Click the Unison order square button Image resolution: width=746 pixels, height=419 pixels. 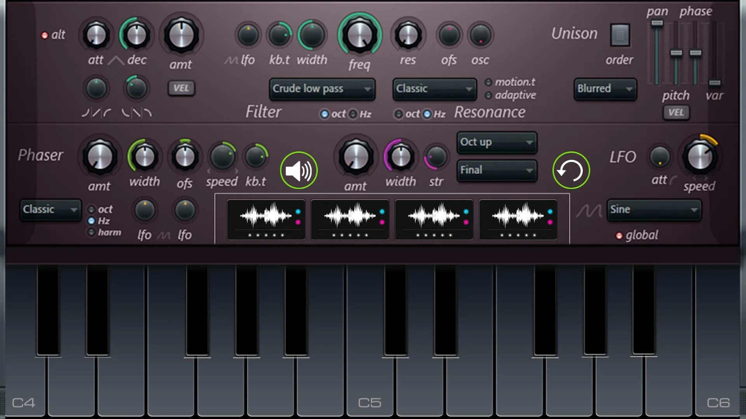point(620,35)
